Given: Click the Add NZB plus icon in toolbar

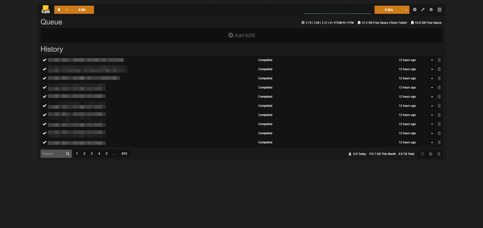Looking at the screenshot, I should [x=415, y=10].
